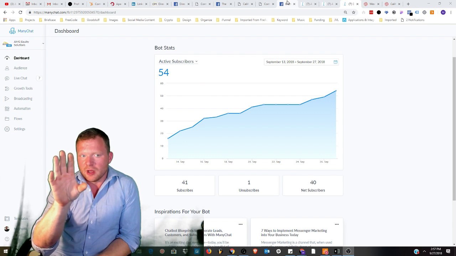Image resolution: width=456 pixels, height=256 pixels.
Task: Bookmark this page with the star
Action: click(x=353, y=12)
